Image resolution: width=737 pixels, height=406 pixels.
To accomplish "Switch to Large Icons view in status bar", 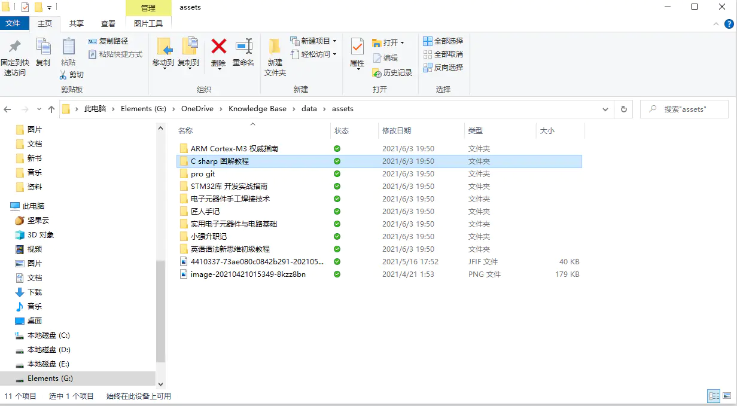I will pos(727,396).
